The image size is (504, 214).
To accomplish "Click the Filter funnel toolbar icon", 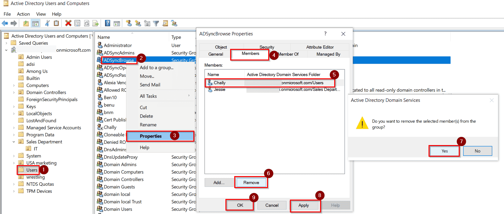I will click(156, 23).
